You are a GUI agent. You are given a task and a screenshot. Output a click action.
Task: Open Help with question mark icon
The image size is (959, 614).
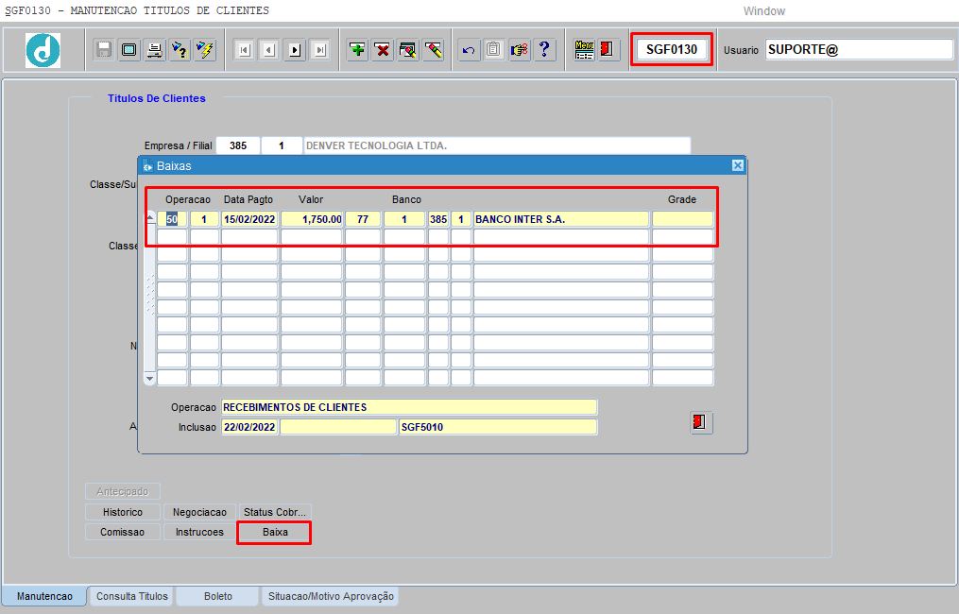[x=544, y=49]
